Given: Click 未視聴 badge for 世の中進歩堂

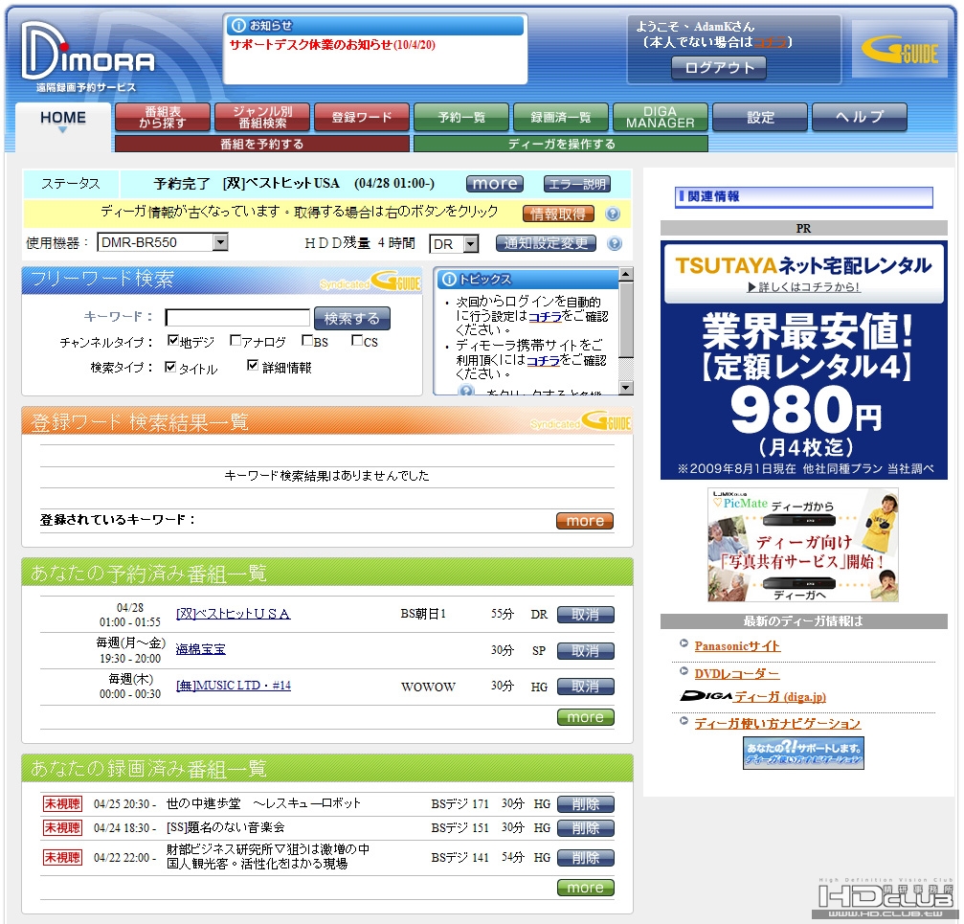Looking at the screenshot, I should tap(62, 803).
